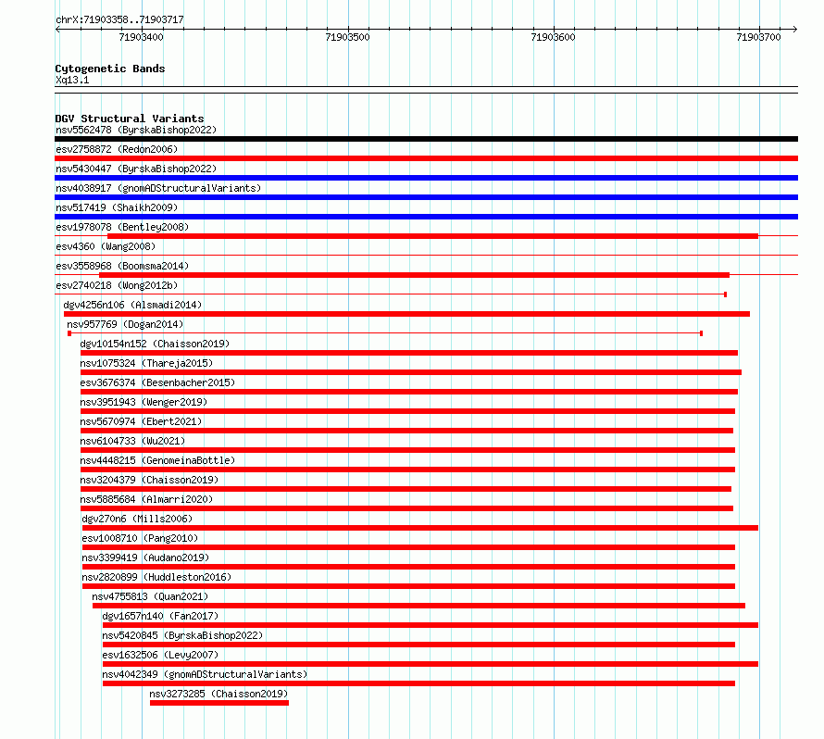This screenshot has height=739, width=824.
Task: Open nsv4038917 (gnomADStructuralVariants) label
Action: point(158,188)
